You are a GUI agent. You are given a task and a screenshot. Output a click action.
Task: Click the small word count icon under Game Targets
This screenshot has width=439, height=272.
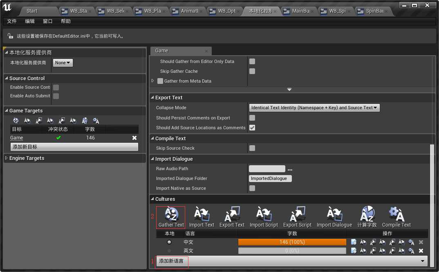(x=85, y=120)
